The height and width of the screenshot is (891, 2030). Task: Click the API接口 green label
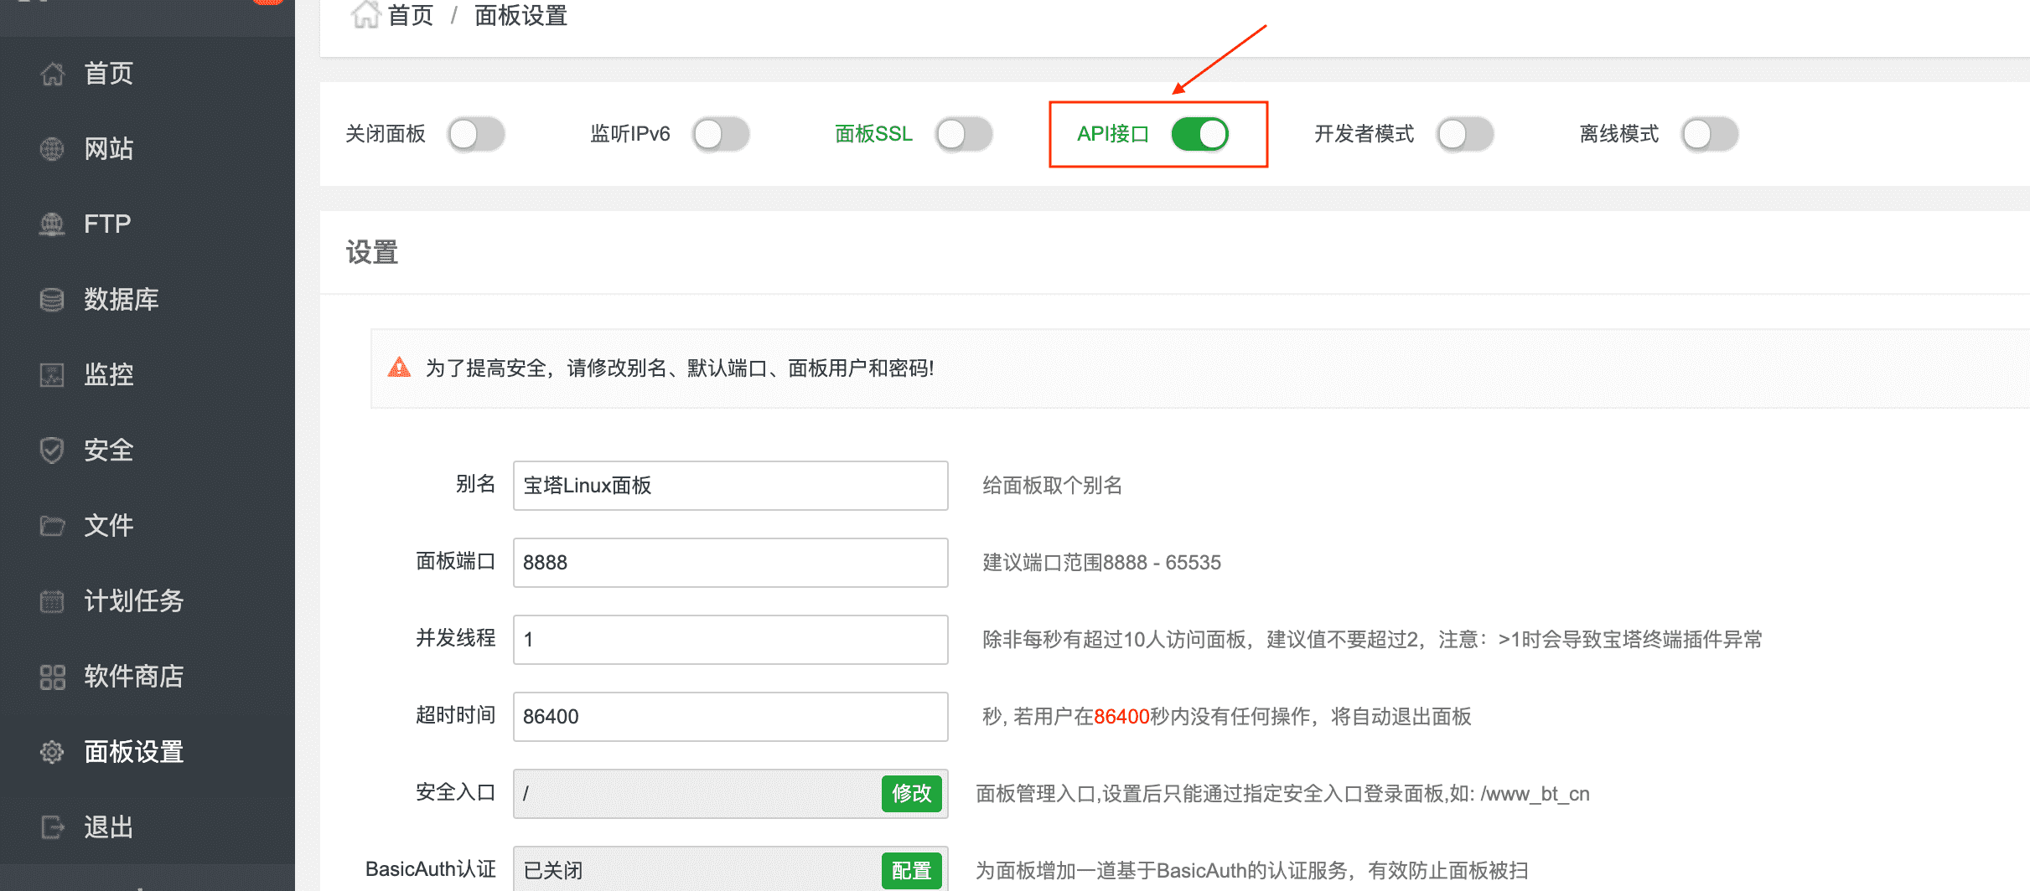point(1113,134)
